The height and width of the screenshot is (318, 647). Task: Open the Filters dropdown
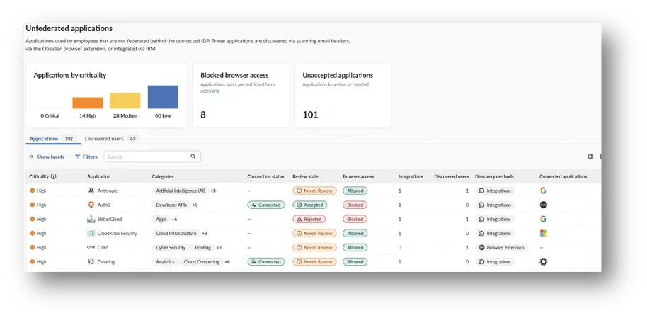(x=86, y=157)
